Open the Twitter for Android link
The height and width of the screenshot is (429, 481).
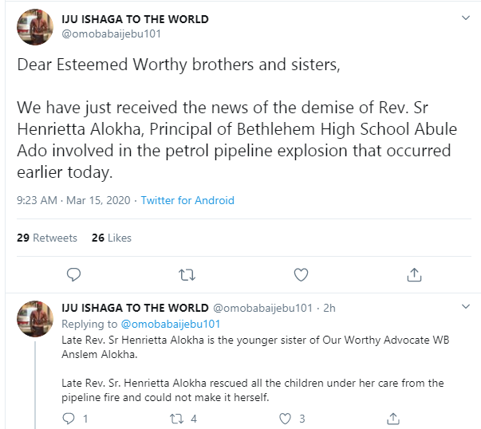(x=187, y=200)
